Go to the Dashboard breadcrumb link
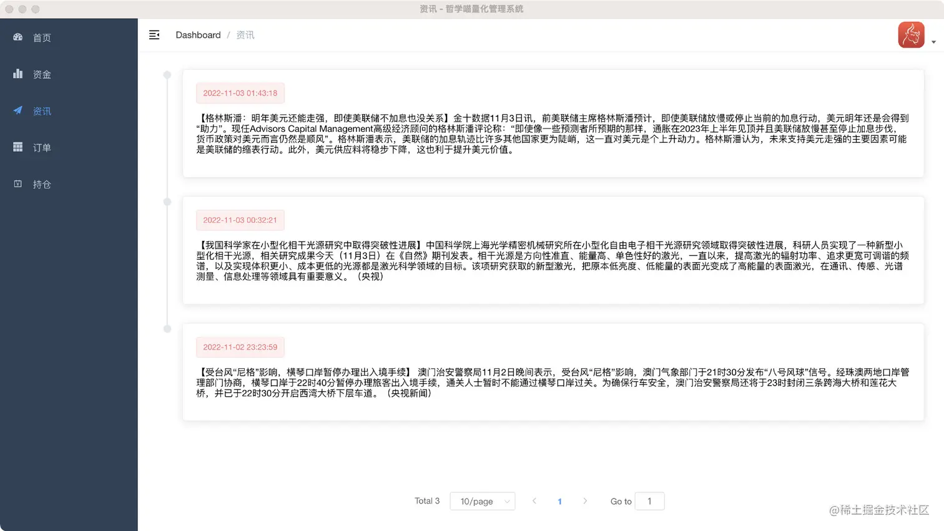 click(x=198, y=35)
